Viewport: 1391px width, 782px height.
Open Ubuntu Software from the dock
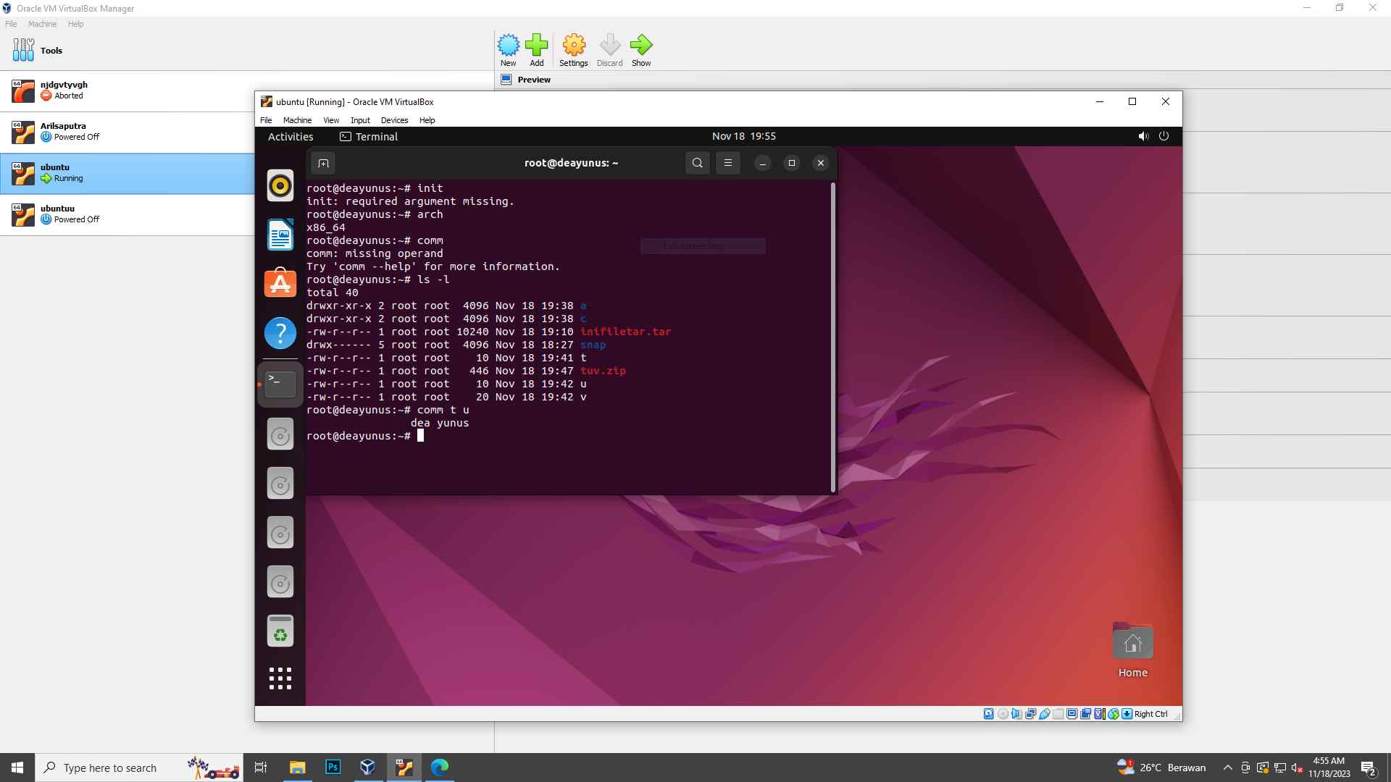point(280,283)
